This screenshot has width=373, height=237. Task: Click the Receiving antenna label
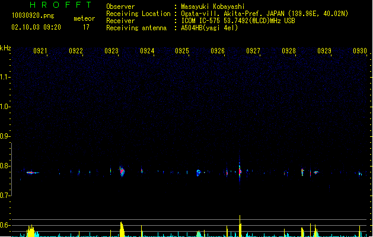coord(136,28)
